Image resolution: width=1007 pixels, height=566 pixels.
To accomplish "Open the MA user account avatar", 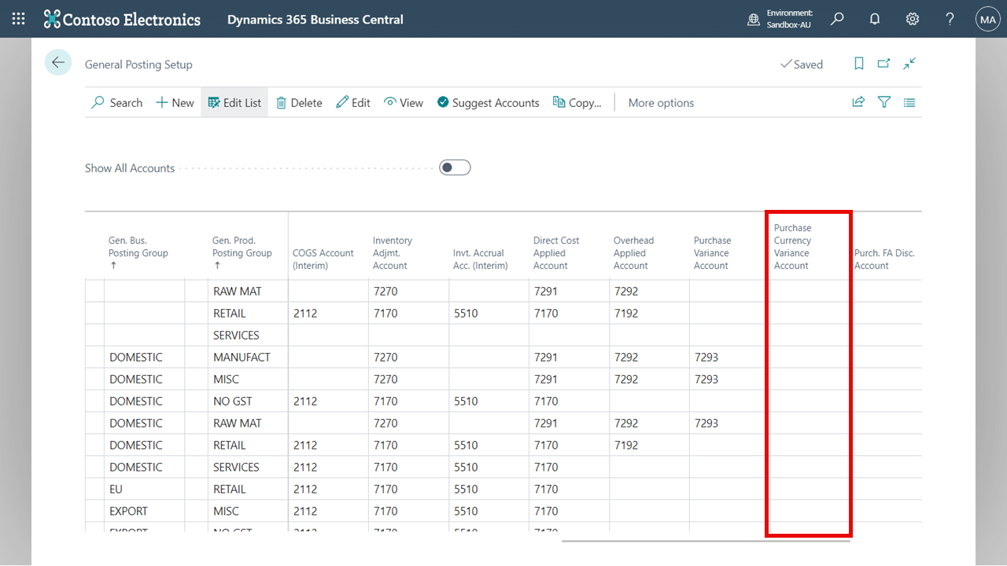I will click(987, 19).
